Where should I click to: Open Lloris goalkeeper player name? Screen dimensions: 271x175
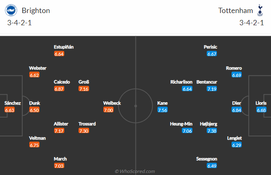pyautogui.click(x=261, y=103)
